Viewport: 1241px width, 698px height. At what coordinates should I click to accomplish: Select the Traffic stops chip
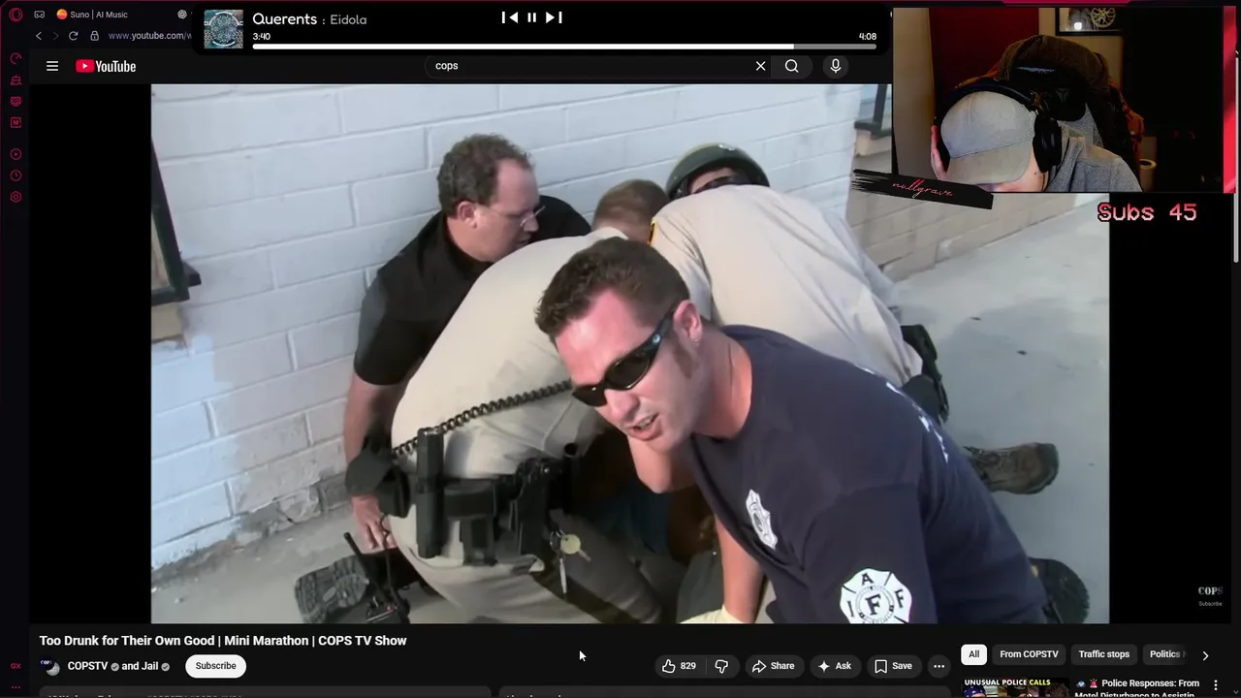click(1104, 654)
